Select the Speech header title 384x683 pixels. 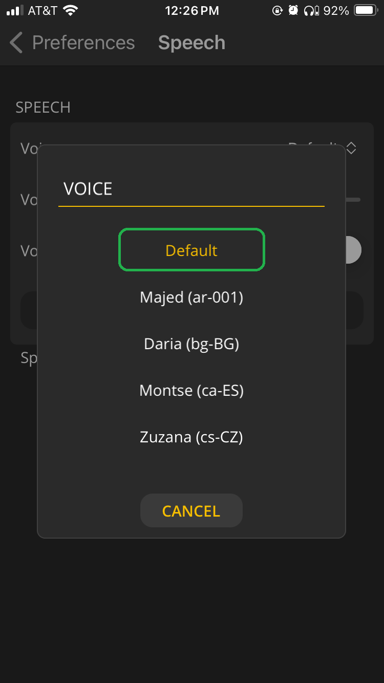click(191, 43)
